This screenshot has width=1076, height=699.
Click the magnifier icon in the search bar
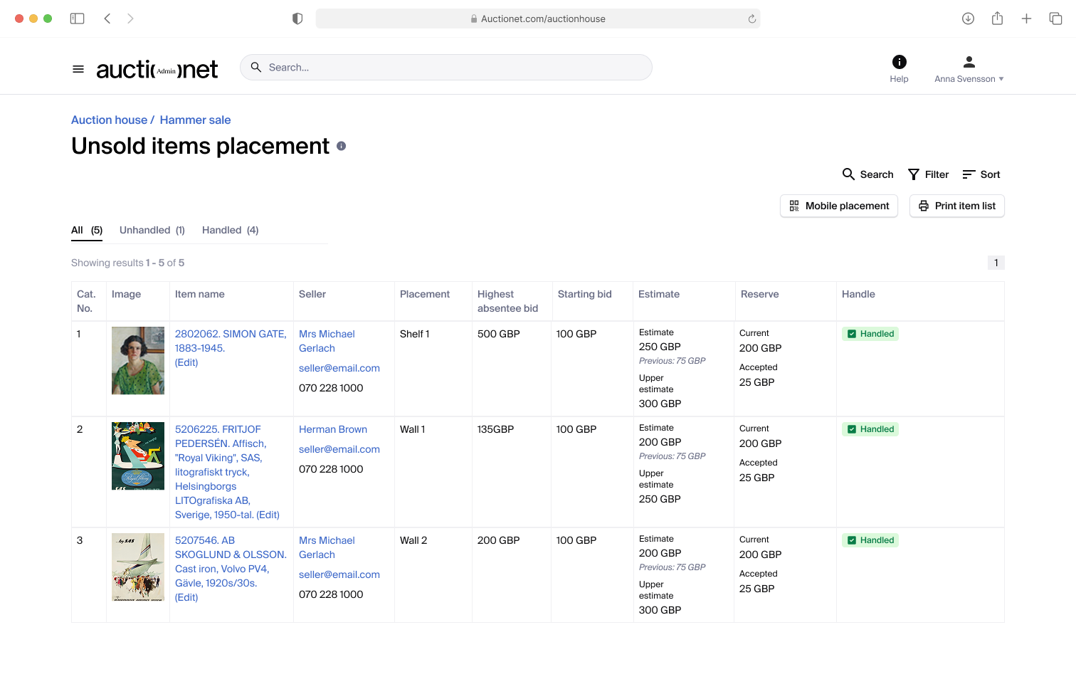point(256,67)
